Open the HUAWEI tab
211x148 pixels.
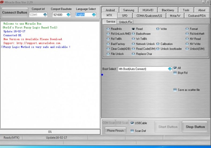[148, 10]
